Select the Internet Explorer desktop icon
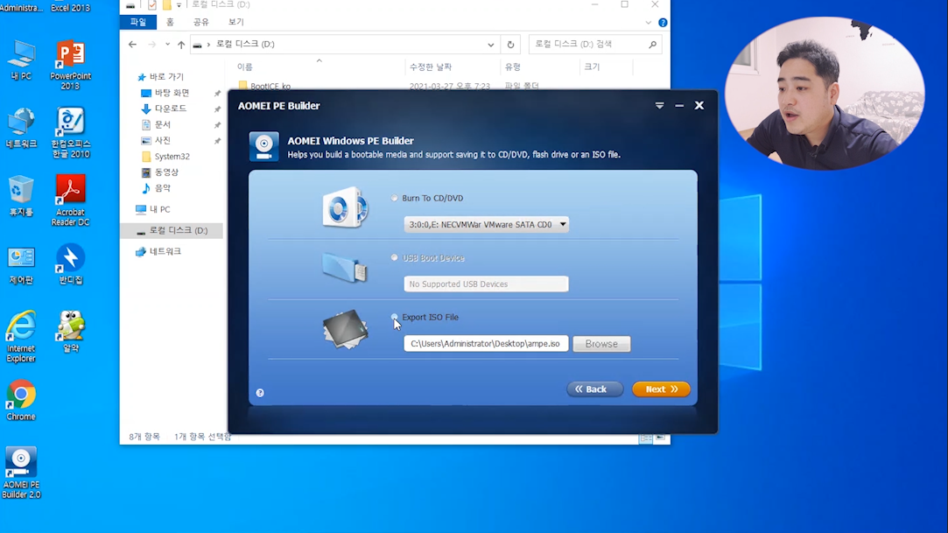Screen dimensions: 948x533 tap(21, 337)
